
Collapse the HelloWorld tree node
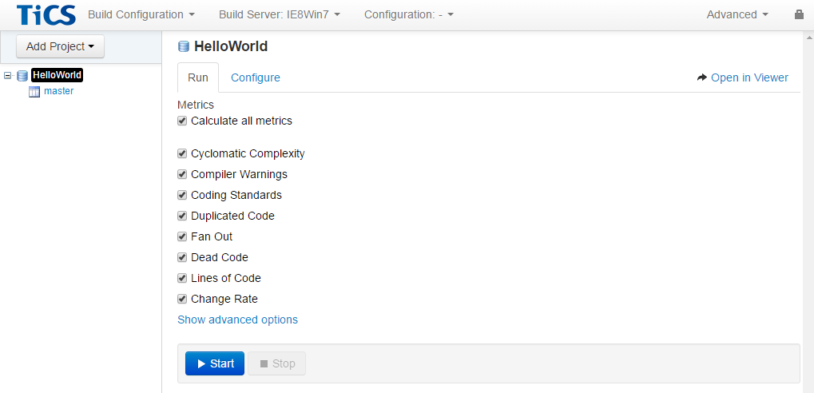(8, 76)
